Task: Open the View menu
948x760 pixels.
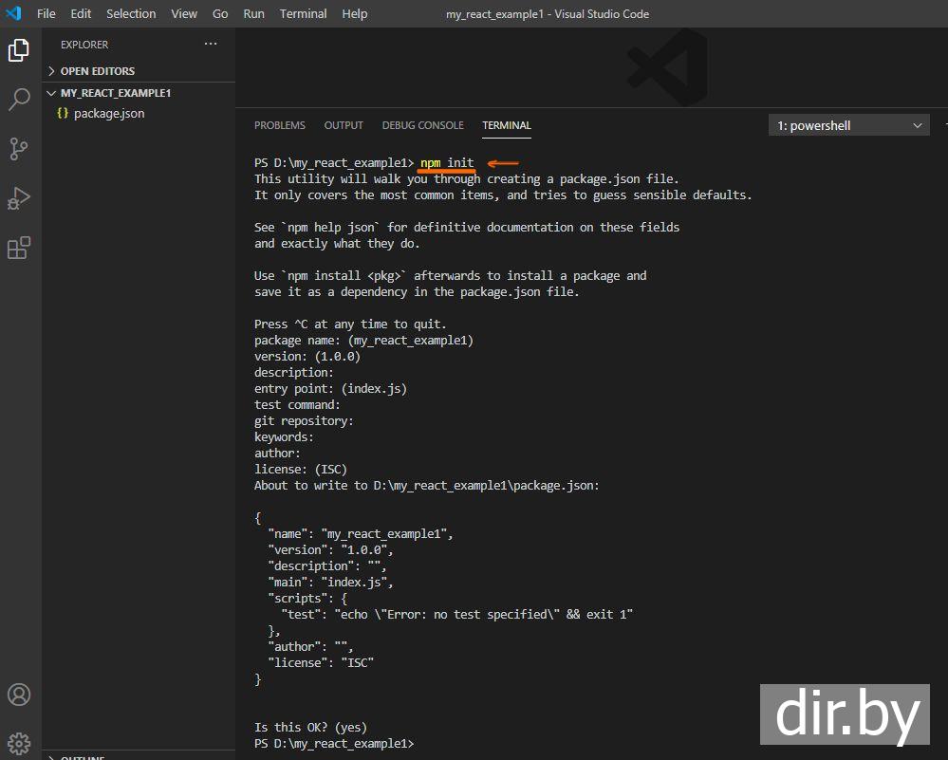Action: 184,14
